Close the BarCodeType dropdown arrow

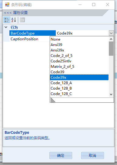point(111,33)
